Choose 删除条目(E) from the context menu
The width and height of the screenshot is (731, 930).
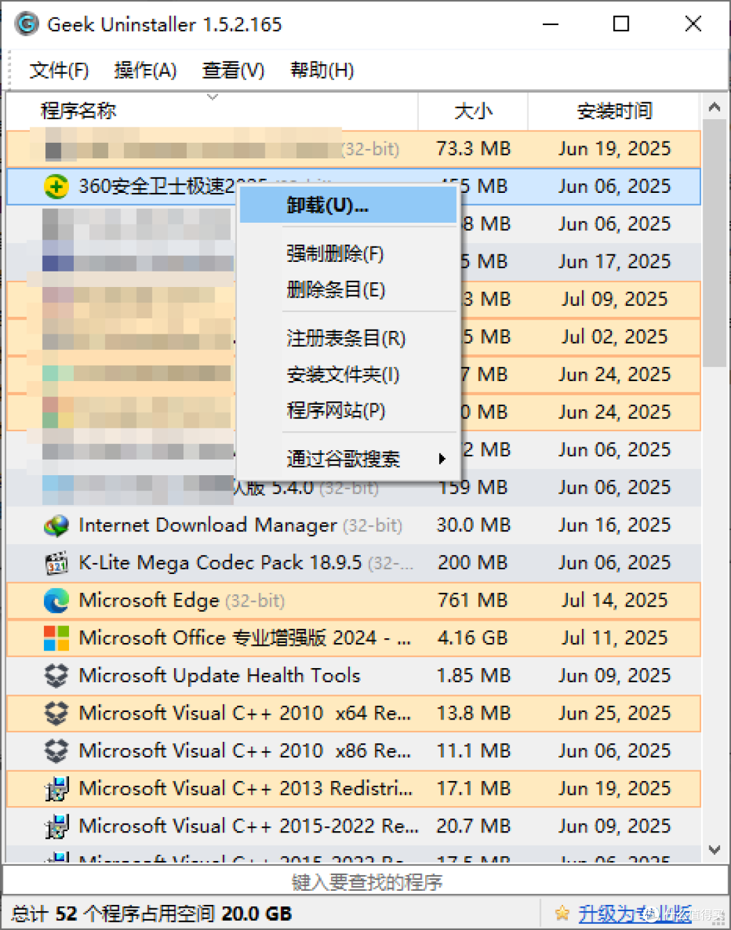(348, 290)
